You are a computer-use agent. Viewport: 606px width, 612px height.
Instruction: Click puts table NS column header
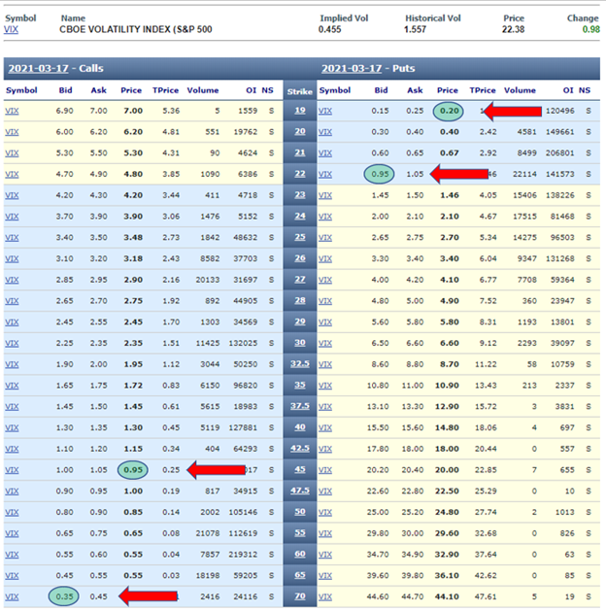tap(584, 90)
